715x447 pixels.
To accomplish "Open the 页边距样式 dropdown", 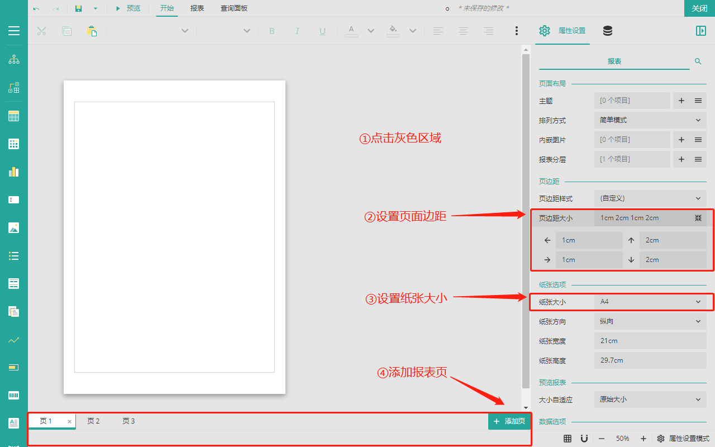I will click(650, 198).
